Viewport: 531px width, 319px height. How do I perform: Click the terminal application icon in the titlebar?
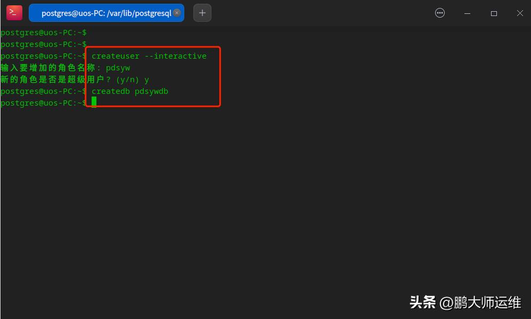coord(14,12)
